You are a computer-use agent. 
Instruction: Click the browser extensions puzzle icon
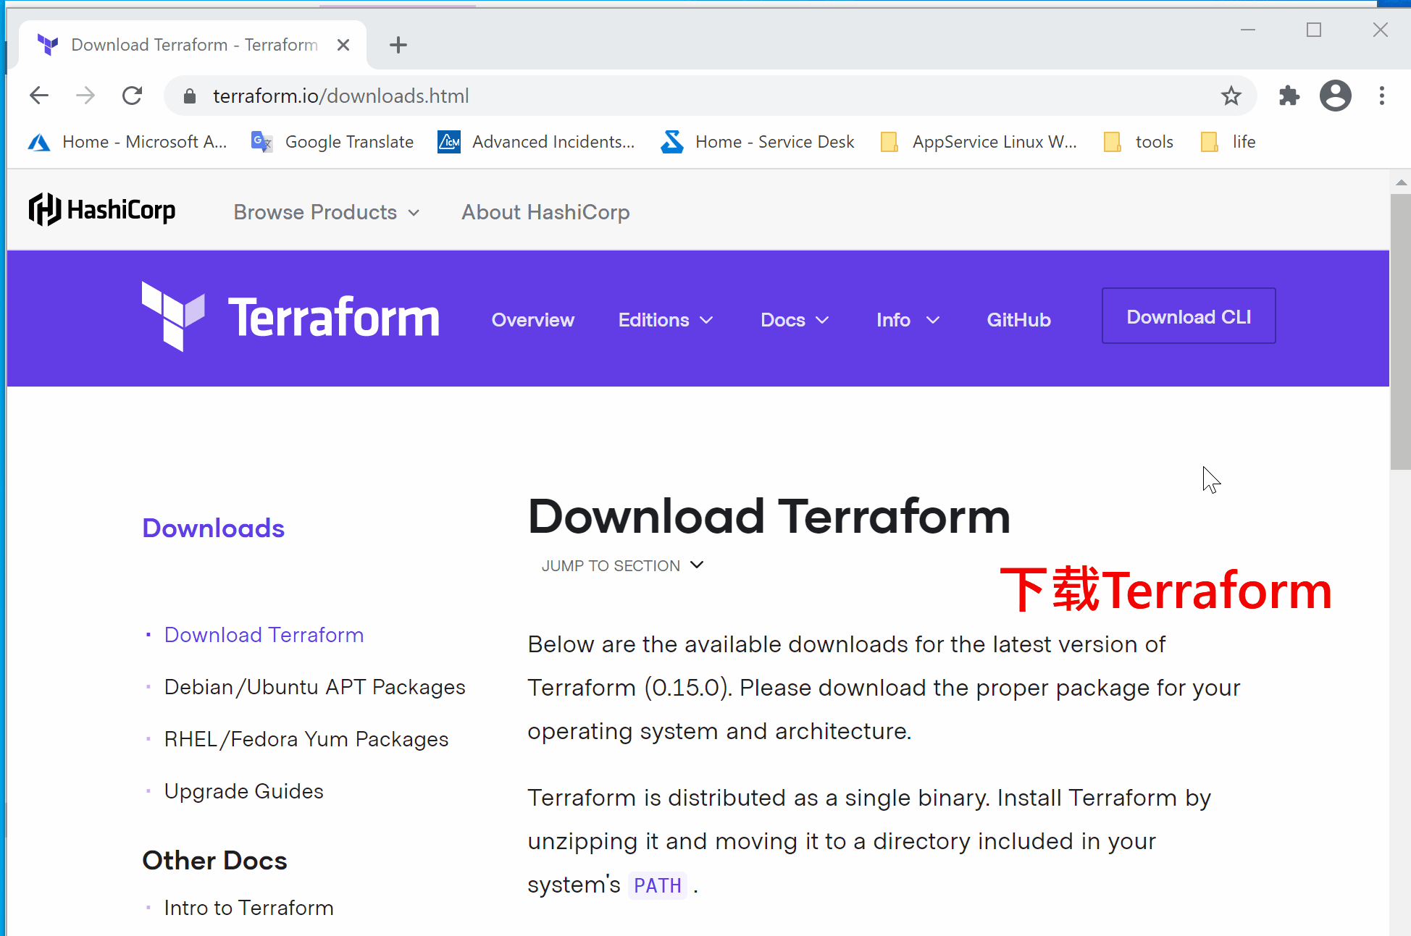1288,96
